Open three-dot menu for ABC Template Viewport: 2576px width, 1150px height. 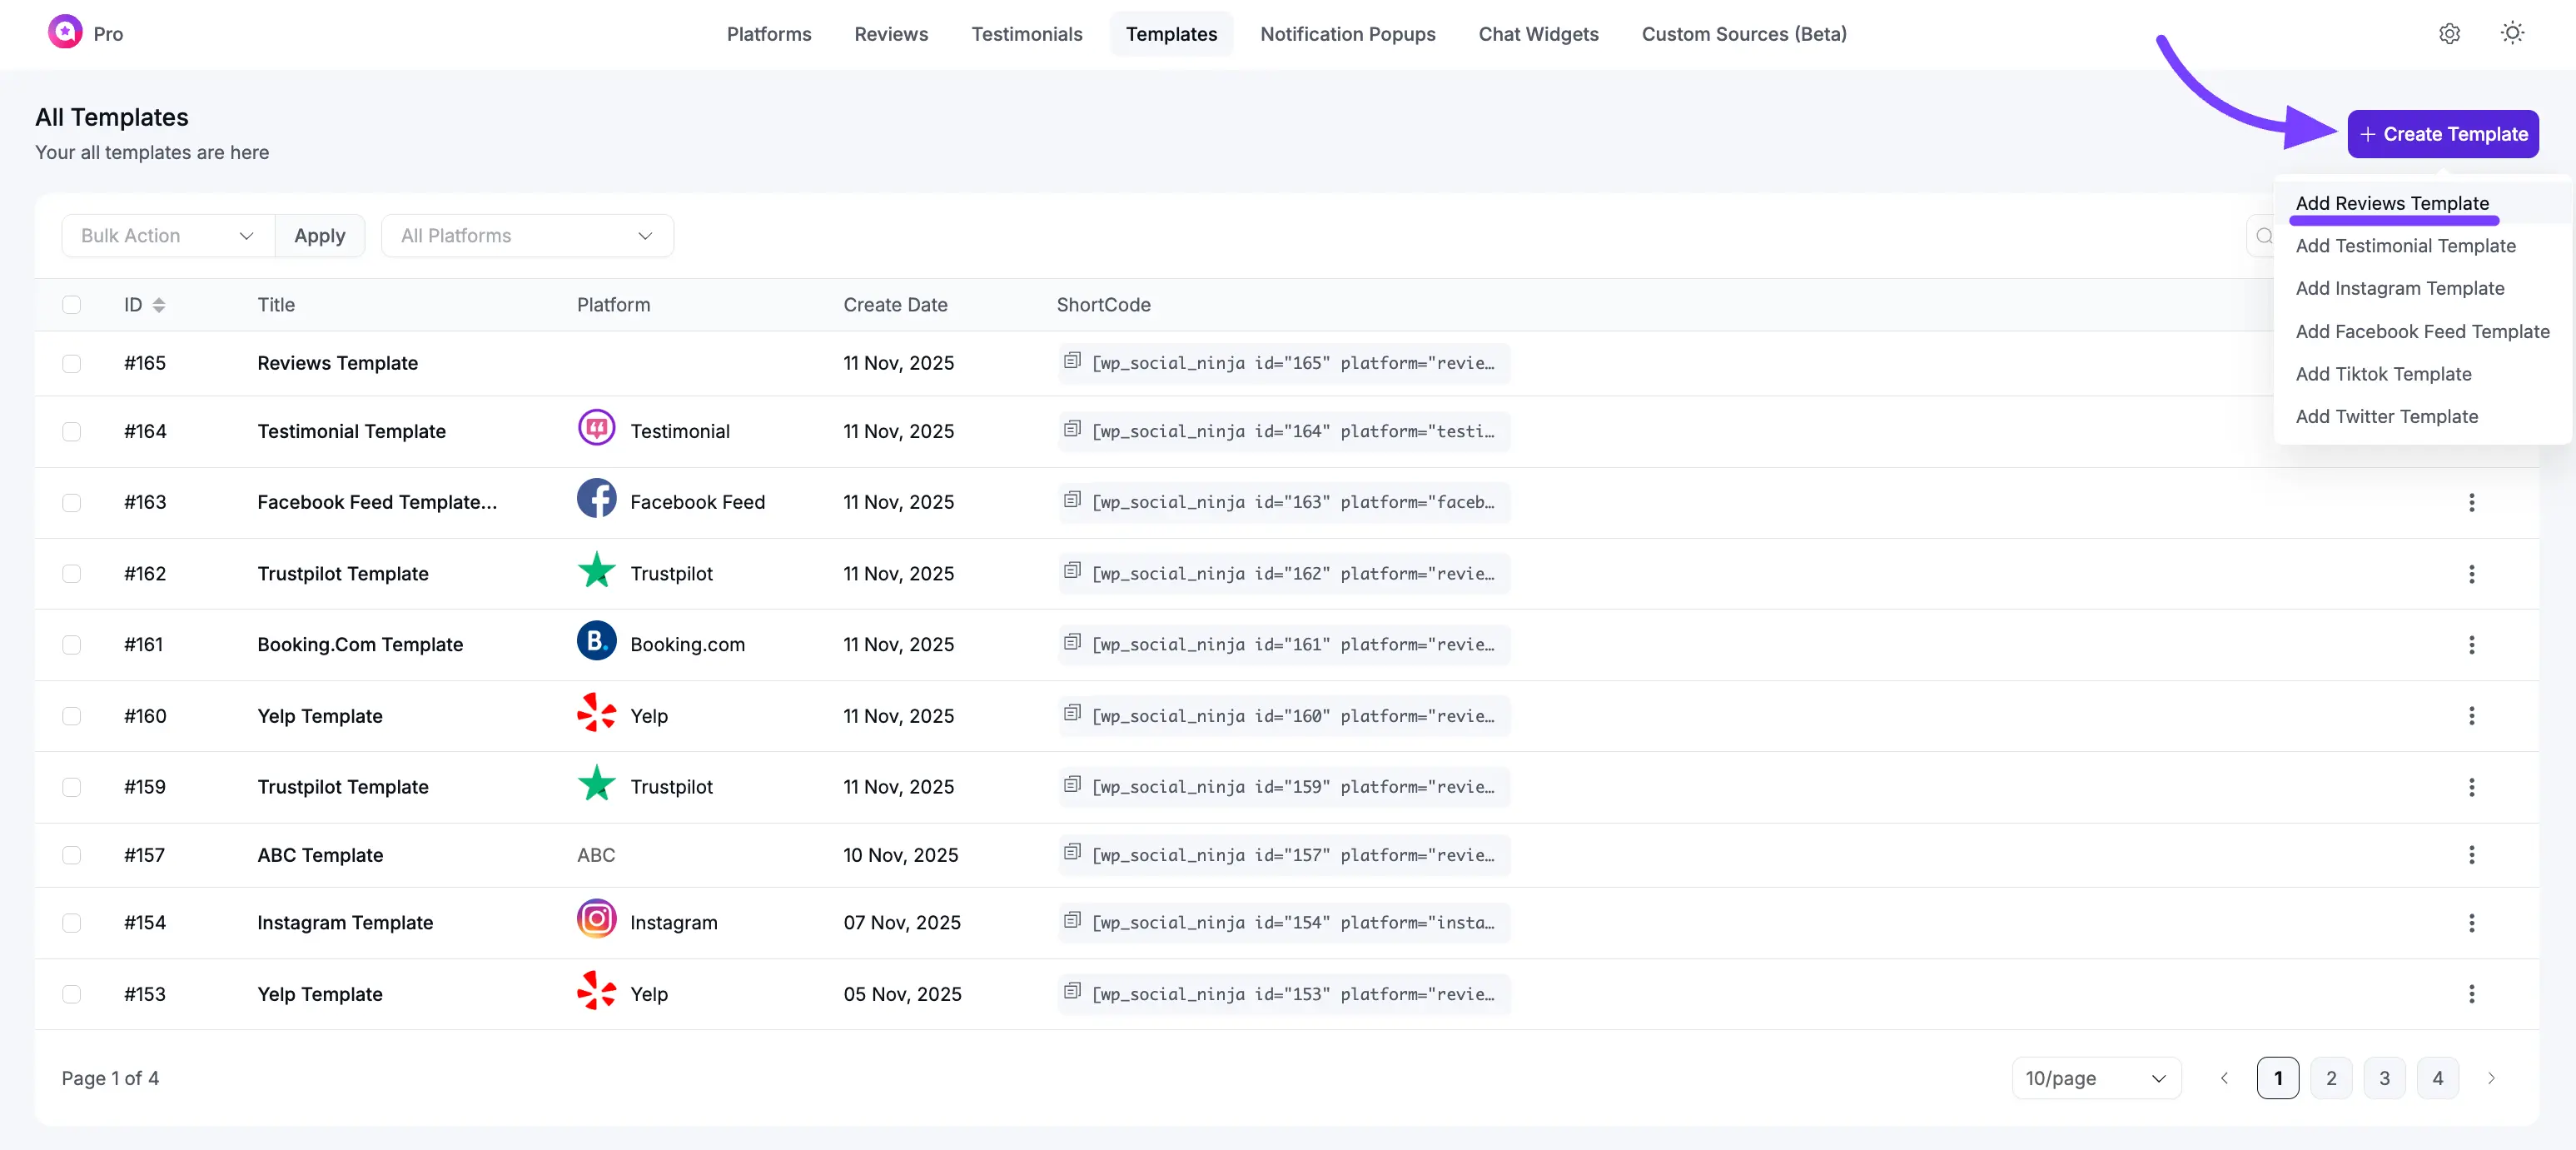2471,855
